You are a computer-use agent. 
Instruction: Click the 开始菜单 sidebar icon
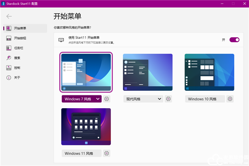[9, 28]
